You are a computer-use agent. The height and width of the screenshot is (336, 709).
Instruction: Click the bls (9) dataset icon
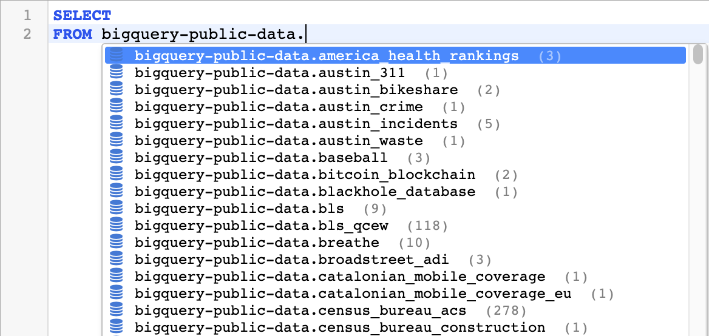(116, 209)
